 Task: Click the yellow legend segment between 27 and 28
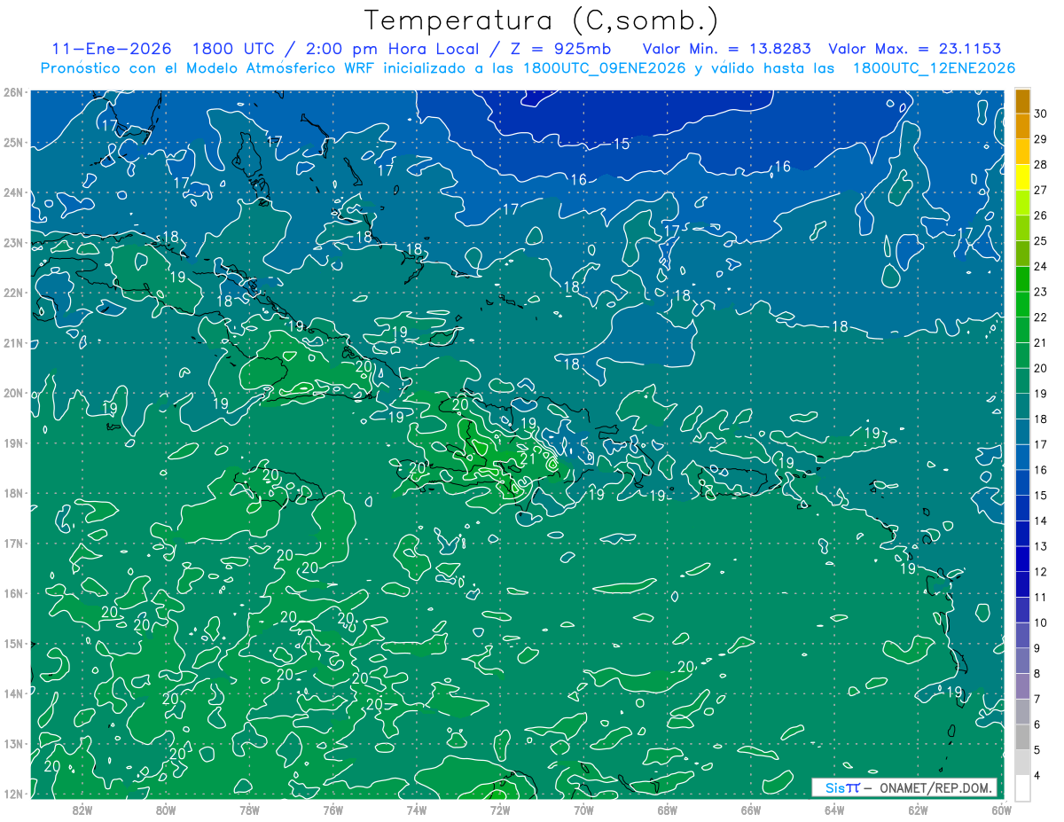click(1023, 178)
